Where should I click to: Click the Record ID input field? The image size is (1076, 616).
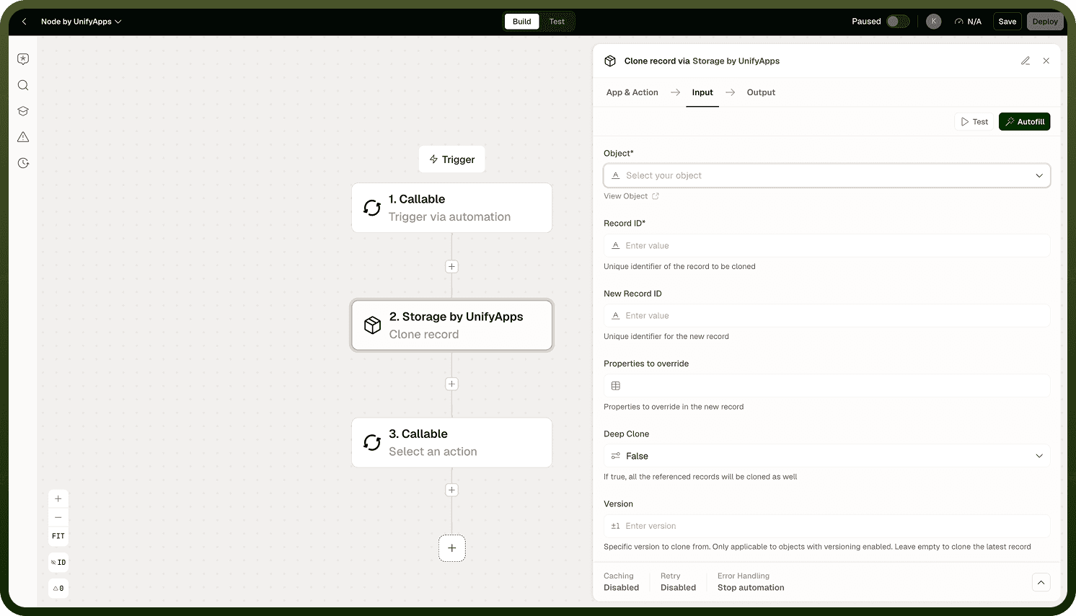click(826, 245)
